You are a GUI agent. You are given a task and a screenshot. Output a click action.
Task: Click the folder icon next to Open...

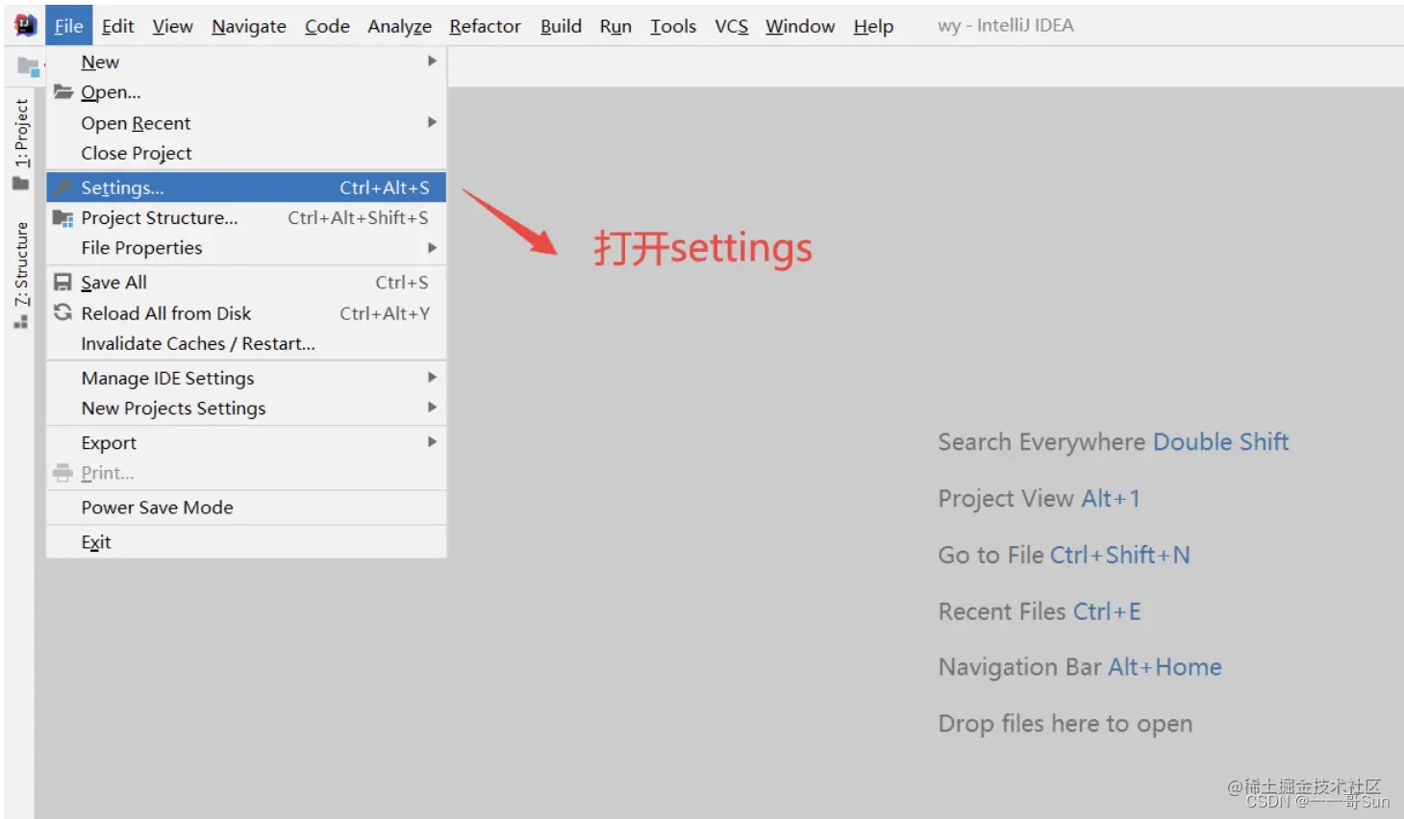point(63,92)
